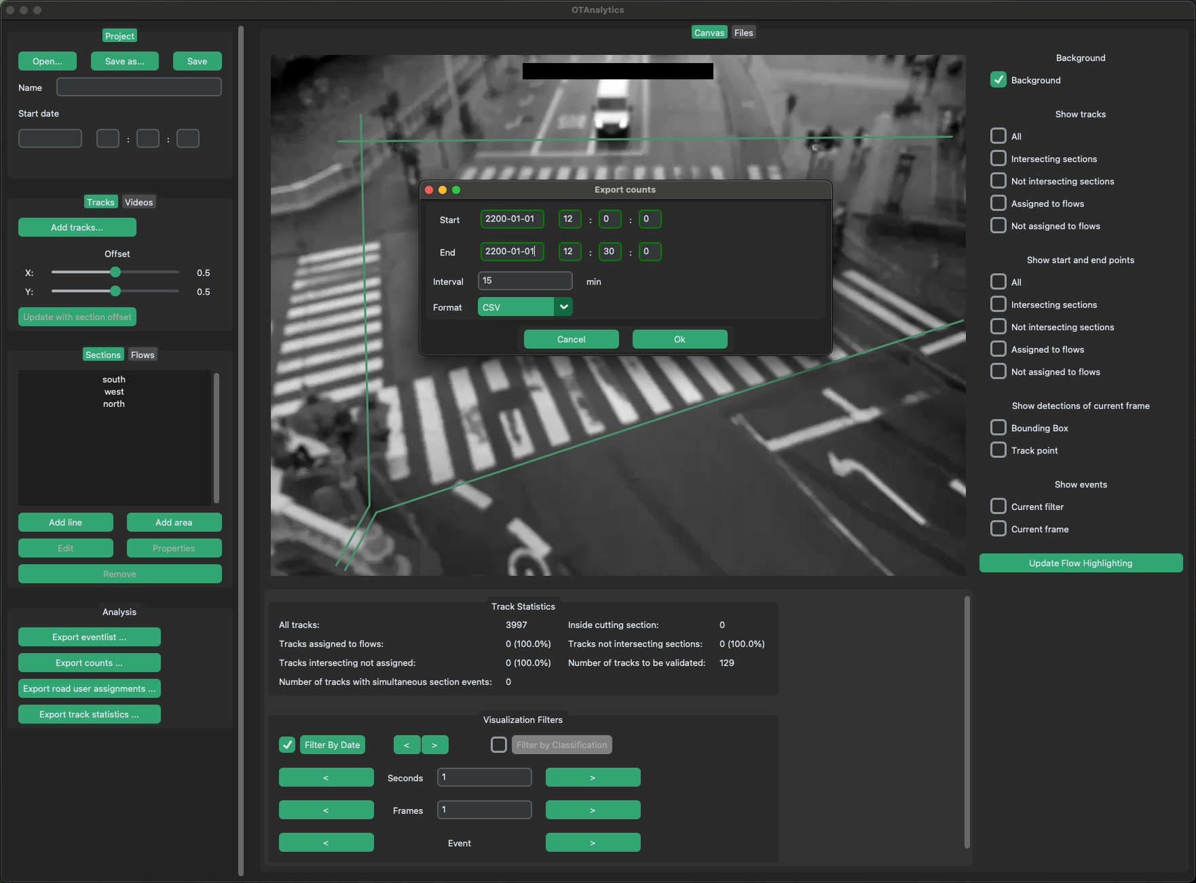The width and height of the screenshot is (1196, 883).
Task: Click Export eventlist in the Analysis panel
Action: tap(89, 637)
